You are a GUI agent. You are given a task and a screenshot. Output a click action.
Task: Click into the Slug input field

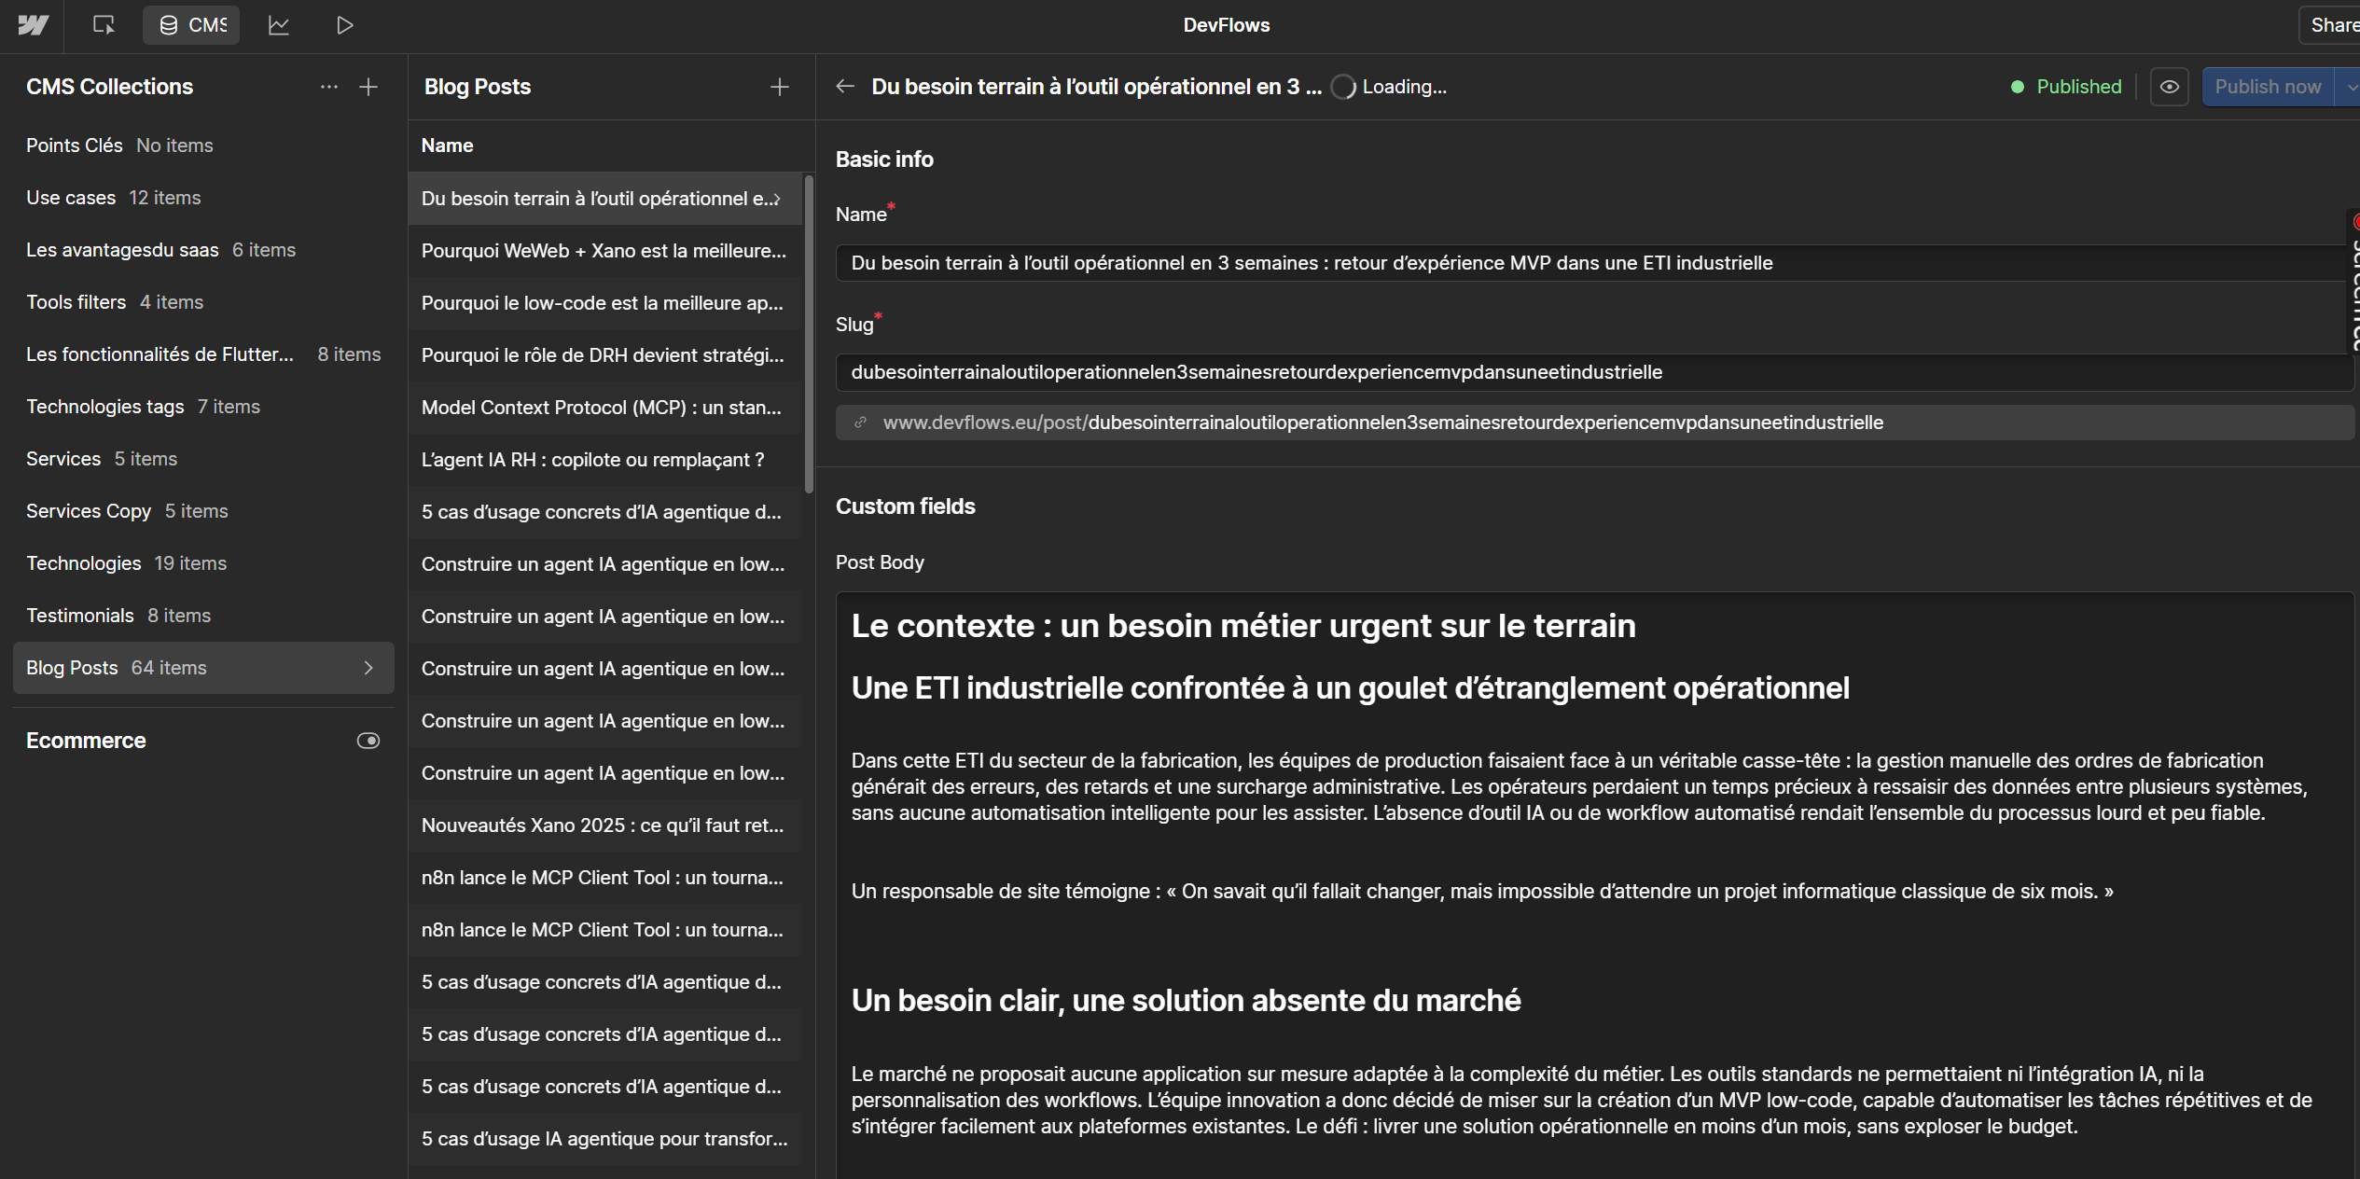(x=1586, y=372)
